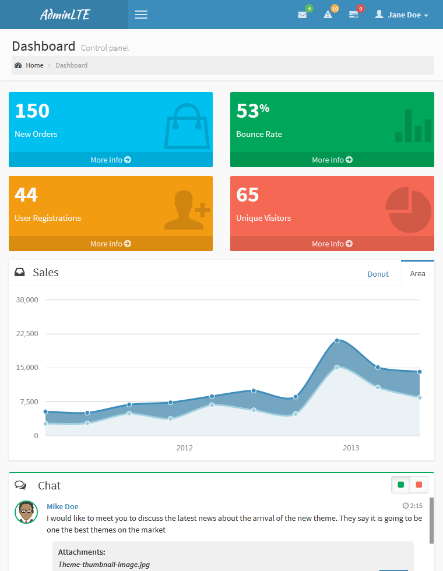Click the bar chart icon in Bounce Rate
The image size is (443, 571).
click(x=413, y=126)
